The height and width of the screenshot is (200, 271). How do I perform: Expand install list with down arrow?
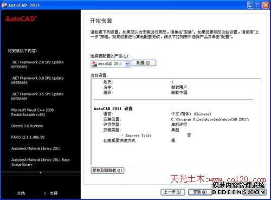click(x=41, y=173)
